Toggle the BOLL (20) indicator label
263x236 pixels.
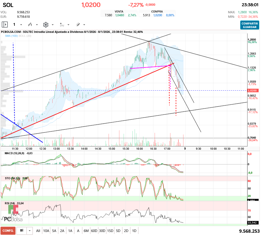coord(25,36)
